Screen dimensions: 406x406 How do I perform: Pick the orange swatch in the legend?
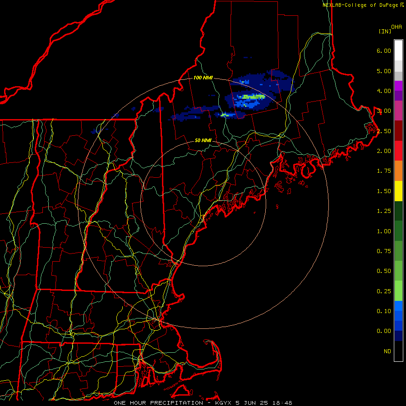pos(398,171)
